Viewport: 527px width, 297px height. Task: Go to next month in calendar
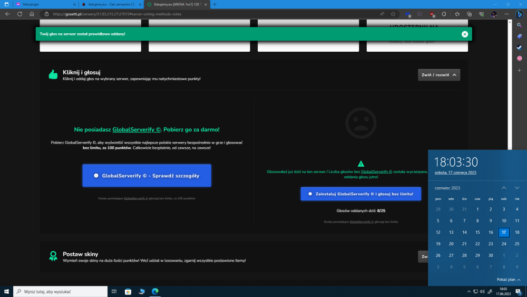[517, 188]
